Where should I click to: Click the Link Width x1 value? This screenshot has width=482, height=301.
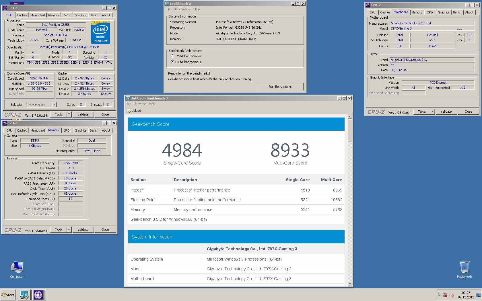click(413, 88)
